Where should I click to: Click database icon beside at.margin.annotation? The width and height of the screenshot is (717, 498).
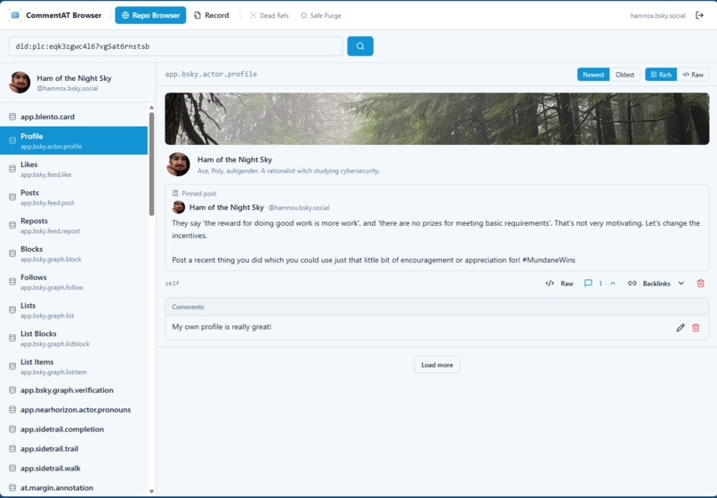(x=12, y=488)
